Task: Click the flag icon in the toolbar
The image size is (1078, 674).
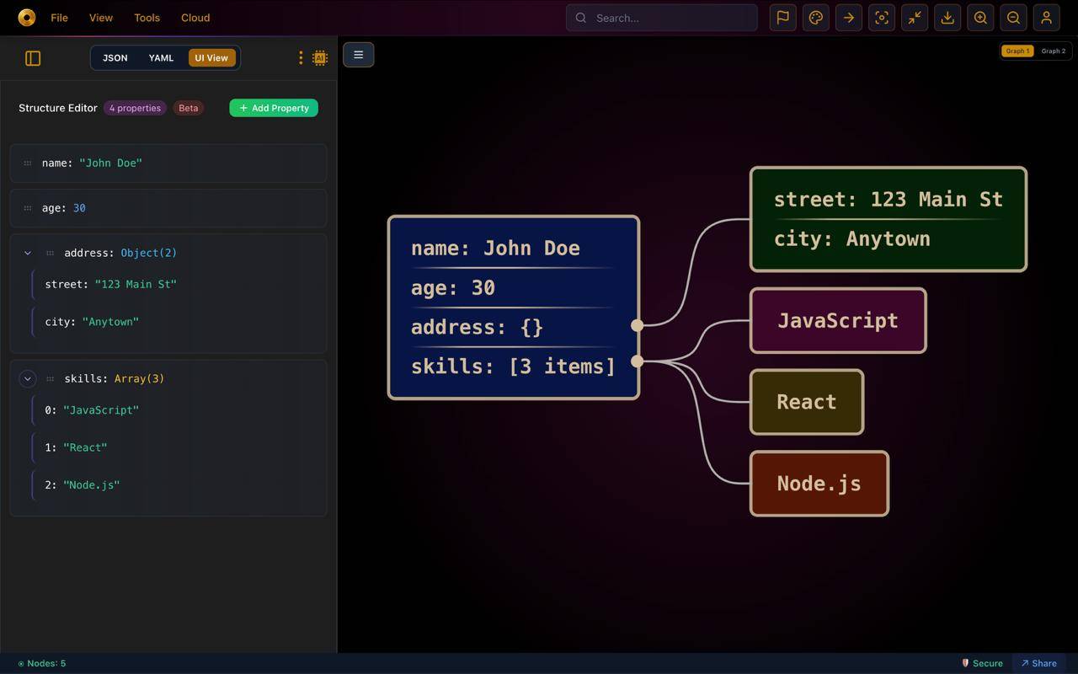Action: click(x=782, y=18)
